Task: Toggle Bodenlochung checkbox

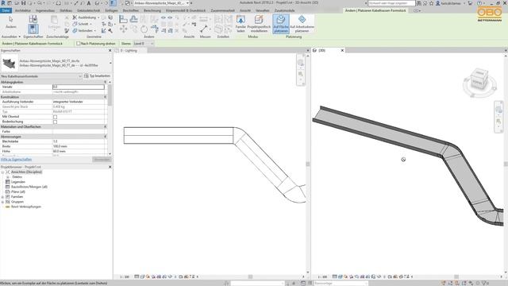Action: coord(55,122)
